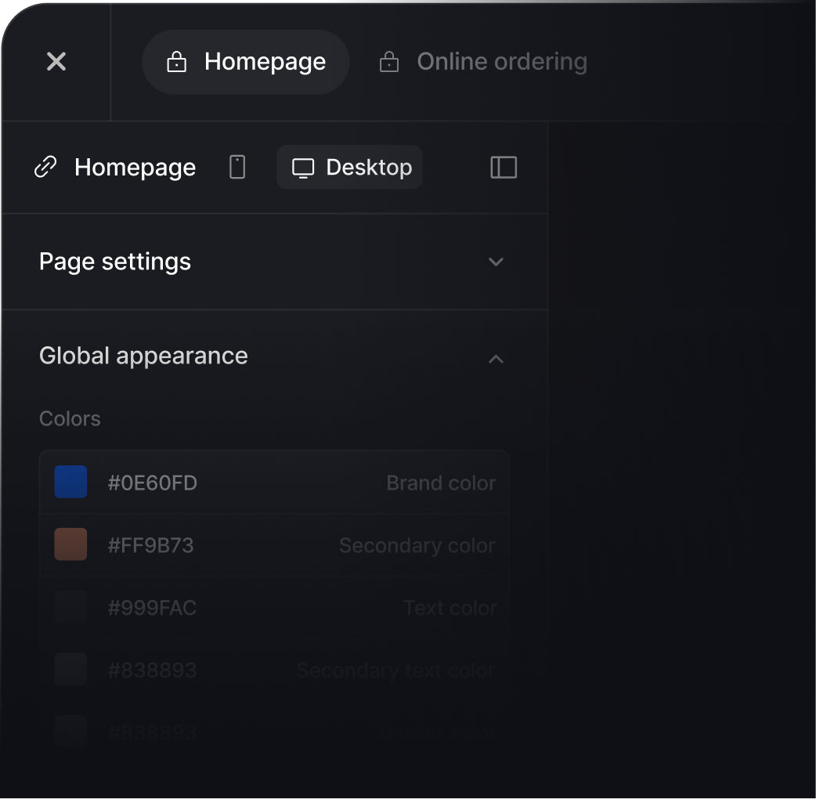Open the blue Brand color swatch
The width and height of the screenshot is (816, 799).
pyautogui.click(x=70, y=482)
